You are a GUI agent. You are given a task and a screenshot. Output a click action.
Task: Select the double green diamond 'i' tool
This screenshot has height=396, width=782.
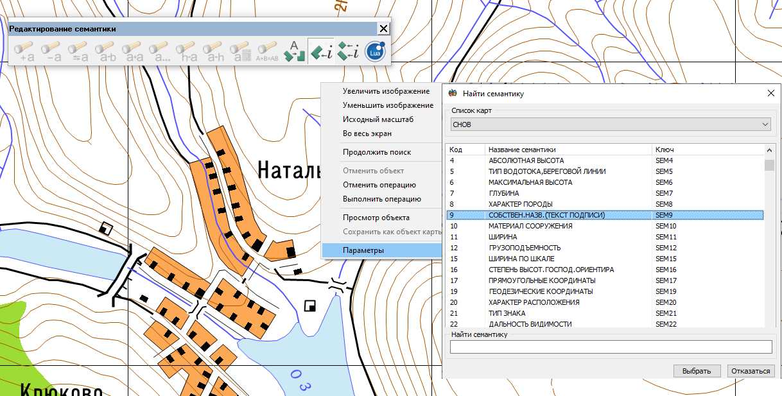pyautogui.click(x=348, y=52)
